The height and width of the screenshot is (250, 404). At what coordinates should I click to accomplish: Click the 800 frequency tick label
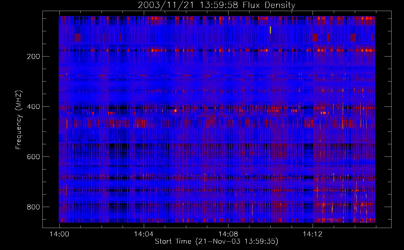(x=33, y=207)
